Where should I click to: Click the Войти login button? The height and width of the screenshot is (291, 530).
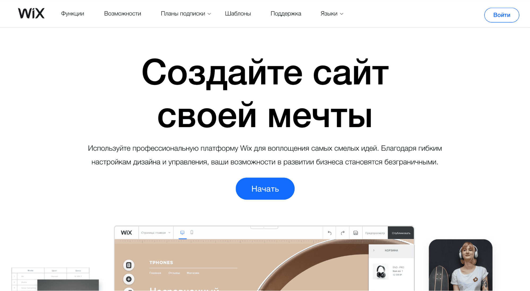(x=502, y=15)
